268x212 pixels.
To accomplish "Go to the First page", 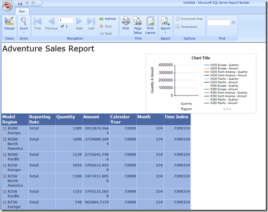I will coord(37,23).
